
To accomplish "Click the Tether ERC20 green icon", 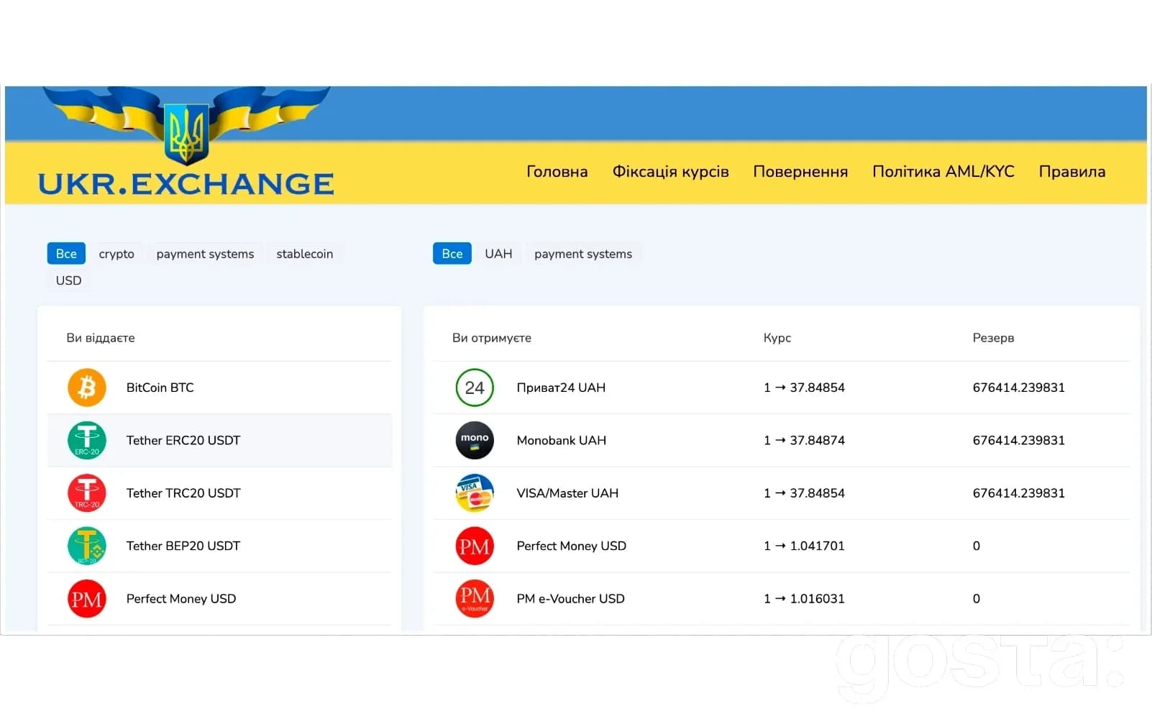I will 86,440.
